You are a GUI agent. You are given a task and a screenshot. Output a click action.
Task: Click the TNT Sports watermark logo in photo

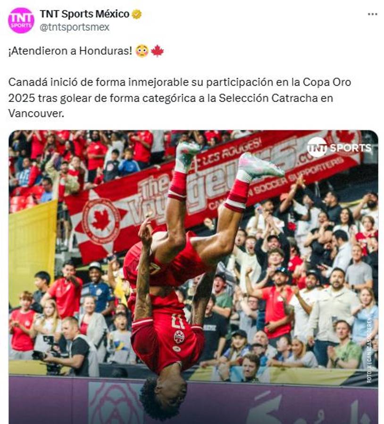tap(339, 147)
